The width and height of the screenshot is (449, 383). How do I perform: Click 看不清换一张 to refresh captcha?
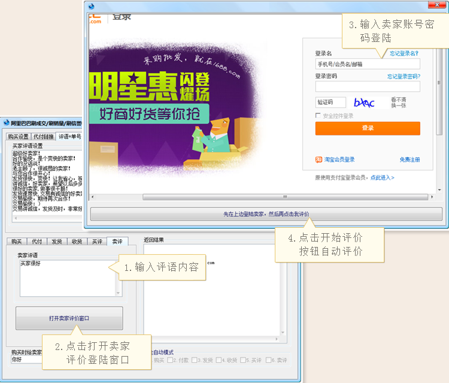399,102
